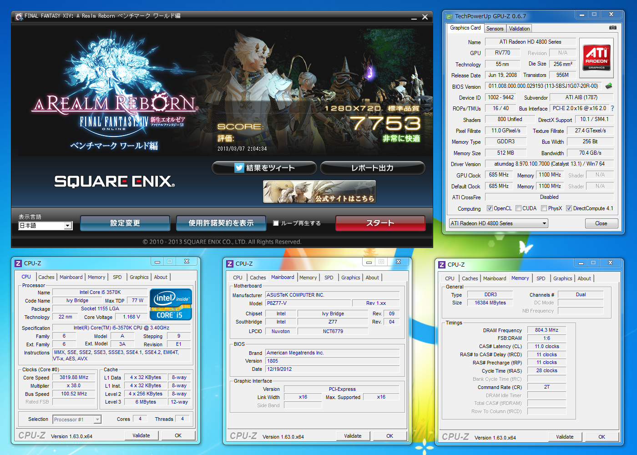Click the show license agreement button
637x455 pixels.
click(x=221, y=223)
